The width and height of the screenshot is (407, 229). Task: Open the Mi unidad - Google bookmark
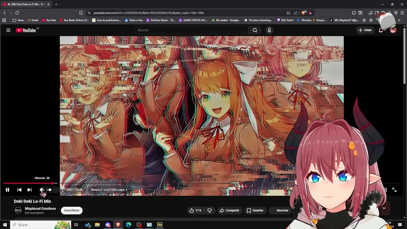click(225, 20)
